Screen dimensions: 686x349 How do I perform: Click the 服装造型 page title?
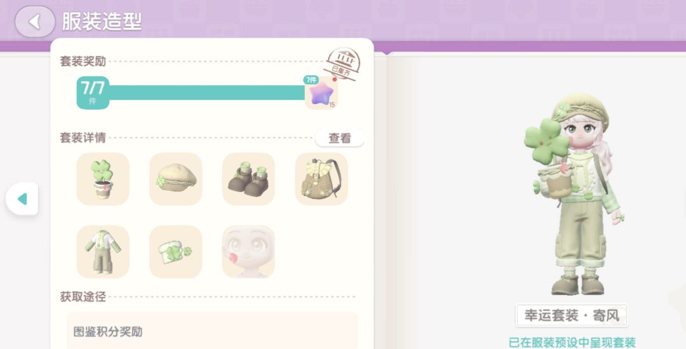102,21
